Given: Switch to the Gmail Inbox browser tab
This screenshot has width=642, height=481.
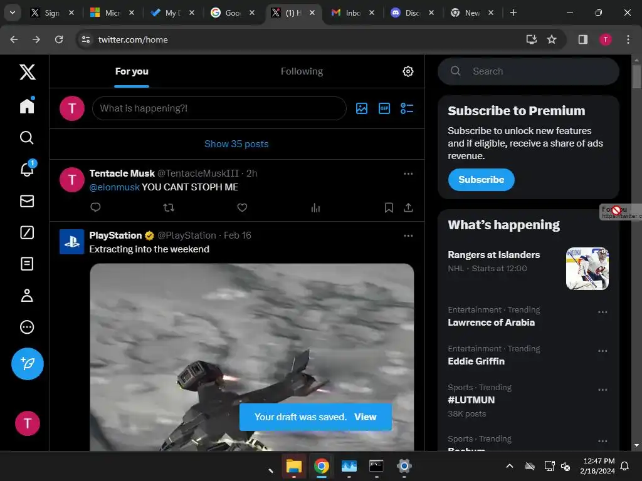Looking at the screenshot, I should [x=352, y=13].
